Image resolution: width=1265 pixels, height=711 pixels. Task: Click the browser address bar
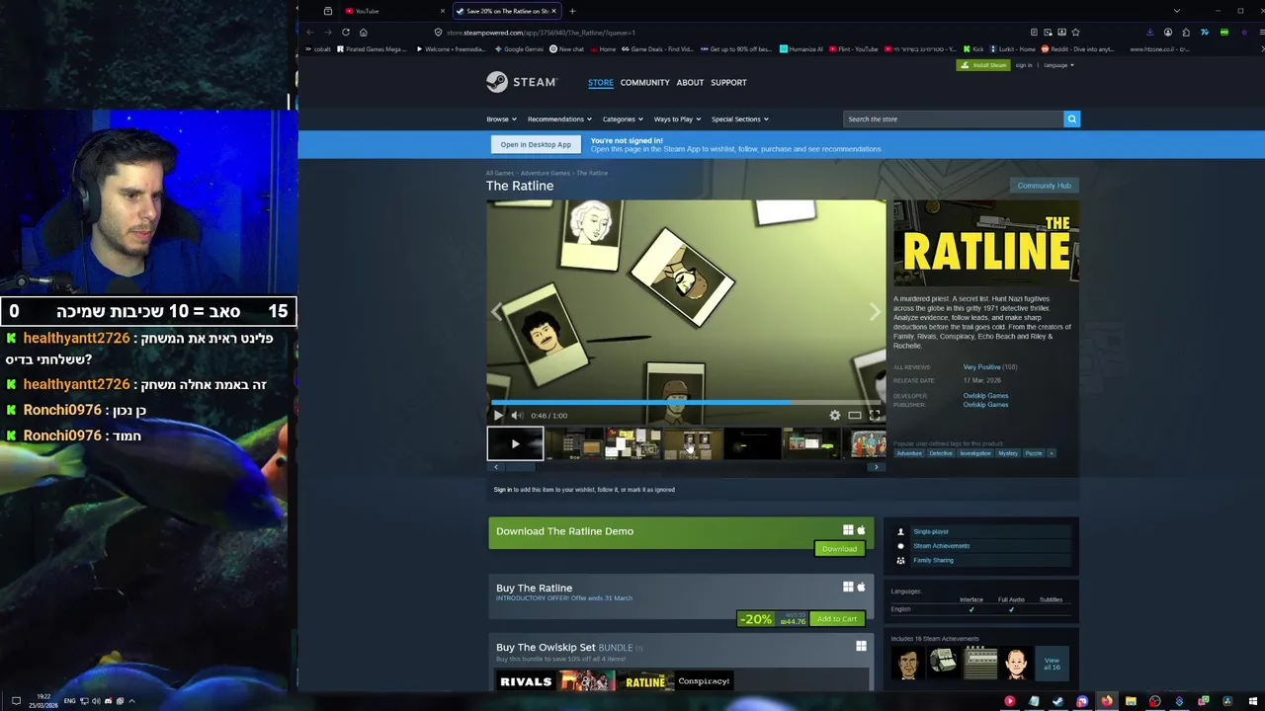(x=731, y=33)
